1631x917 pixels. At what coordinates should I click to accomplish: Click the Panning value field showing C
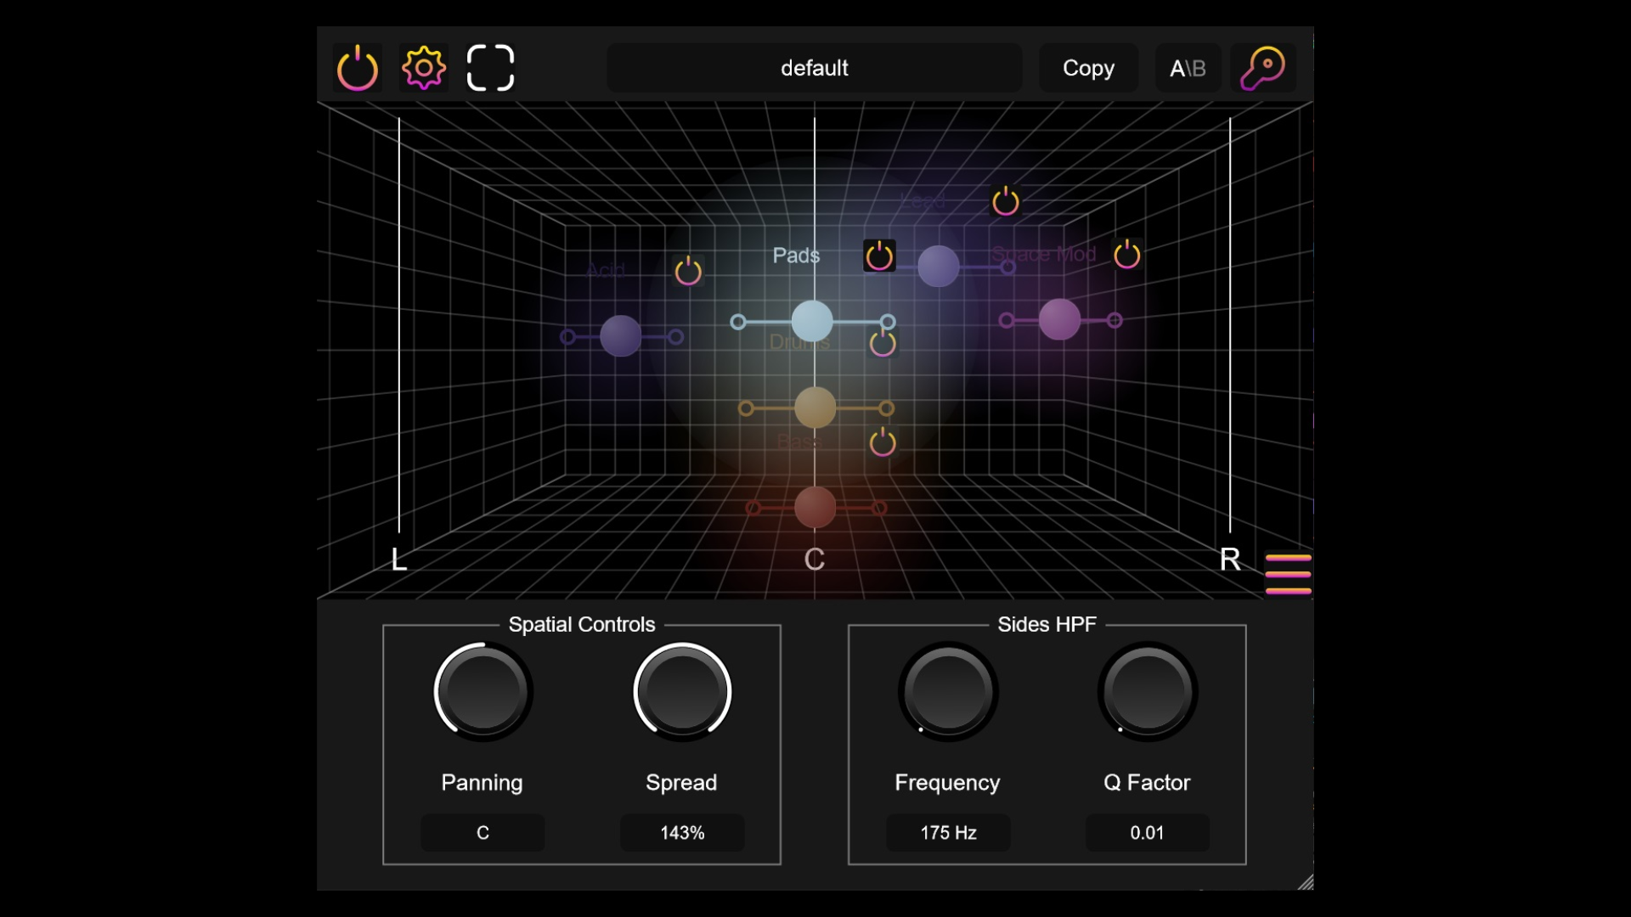(482, 833)
